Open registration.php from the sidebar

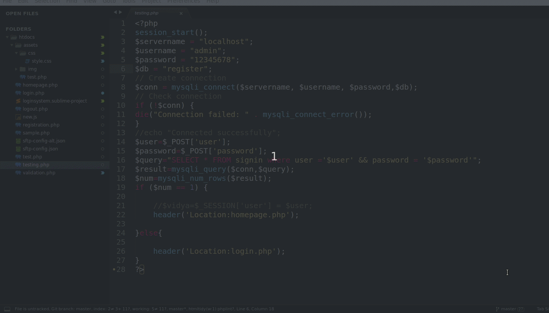click(x=41, y=125)
